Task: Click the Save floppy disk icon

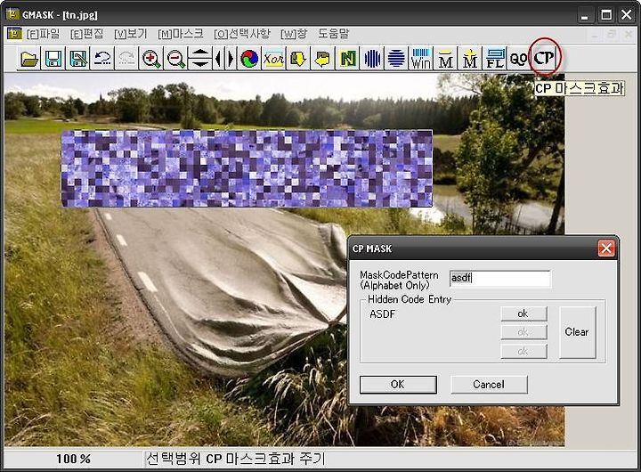Action: [53, 59]
